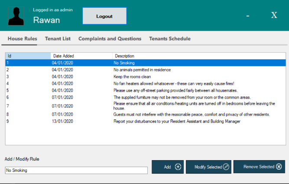Open the House Rules tab
The image size is (289, 184).
coord(22,39)
